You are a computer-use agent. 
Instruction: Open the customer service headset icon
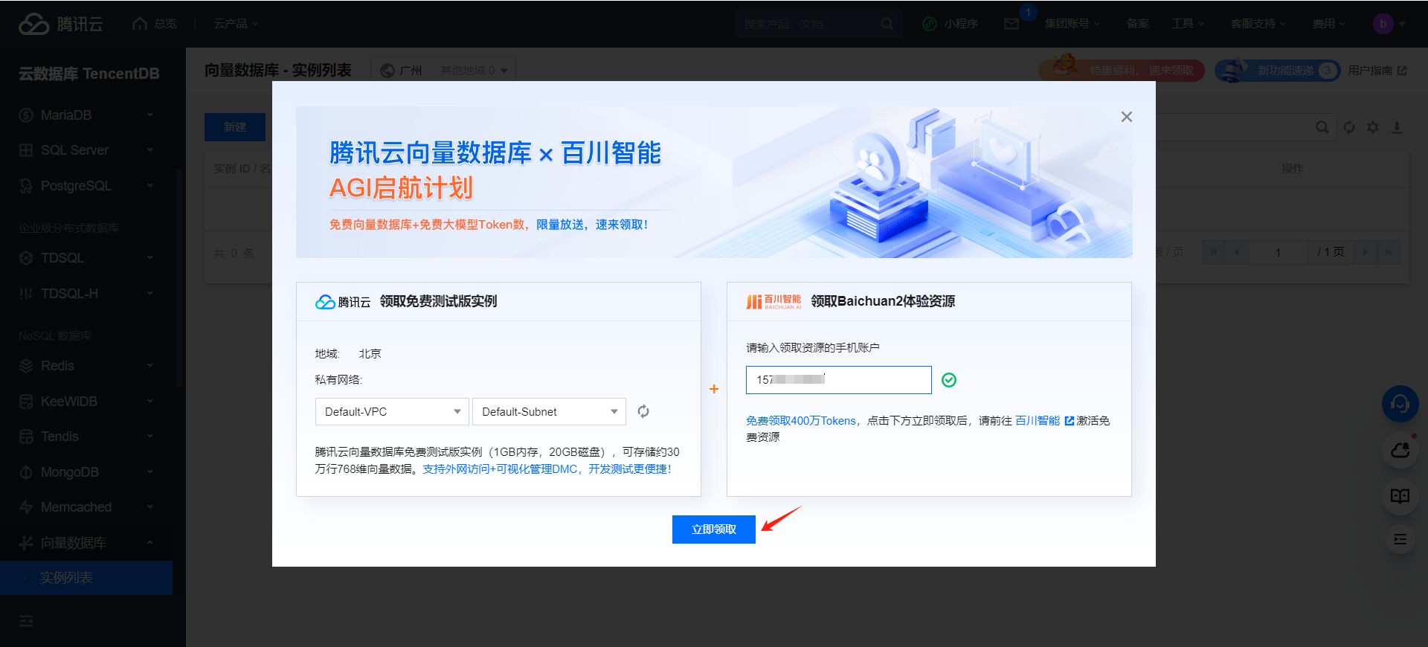[1400, 404]
